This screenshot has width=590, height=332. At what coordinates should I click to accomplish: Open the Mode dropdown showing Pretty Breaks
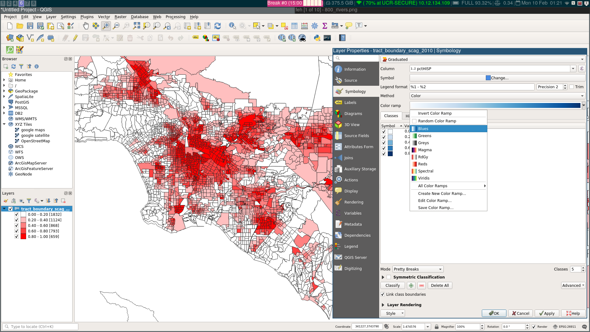point(418,269)
